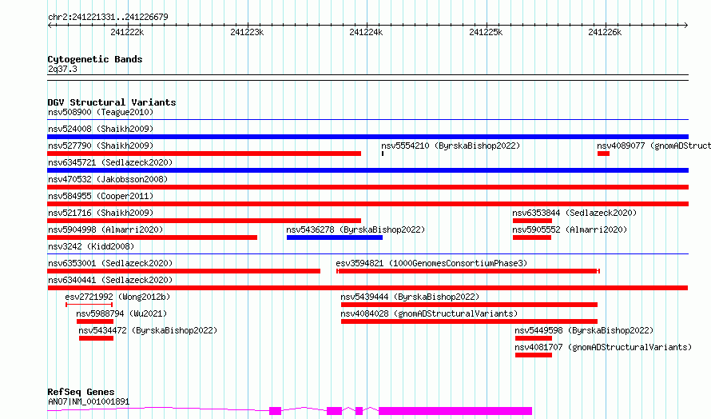Click the nsv5904998 red variant bar
This screenshot has height=419, width=711.
153,237
